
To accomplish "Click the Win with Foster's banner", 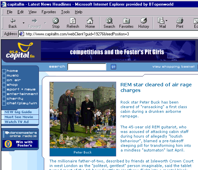I will 20,144.
